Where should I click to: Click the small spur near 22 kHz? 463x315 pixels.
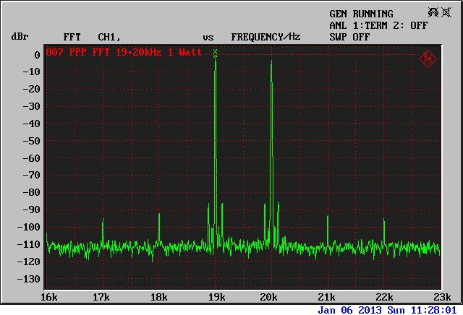pos(383,231)
